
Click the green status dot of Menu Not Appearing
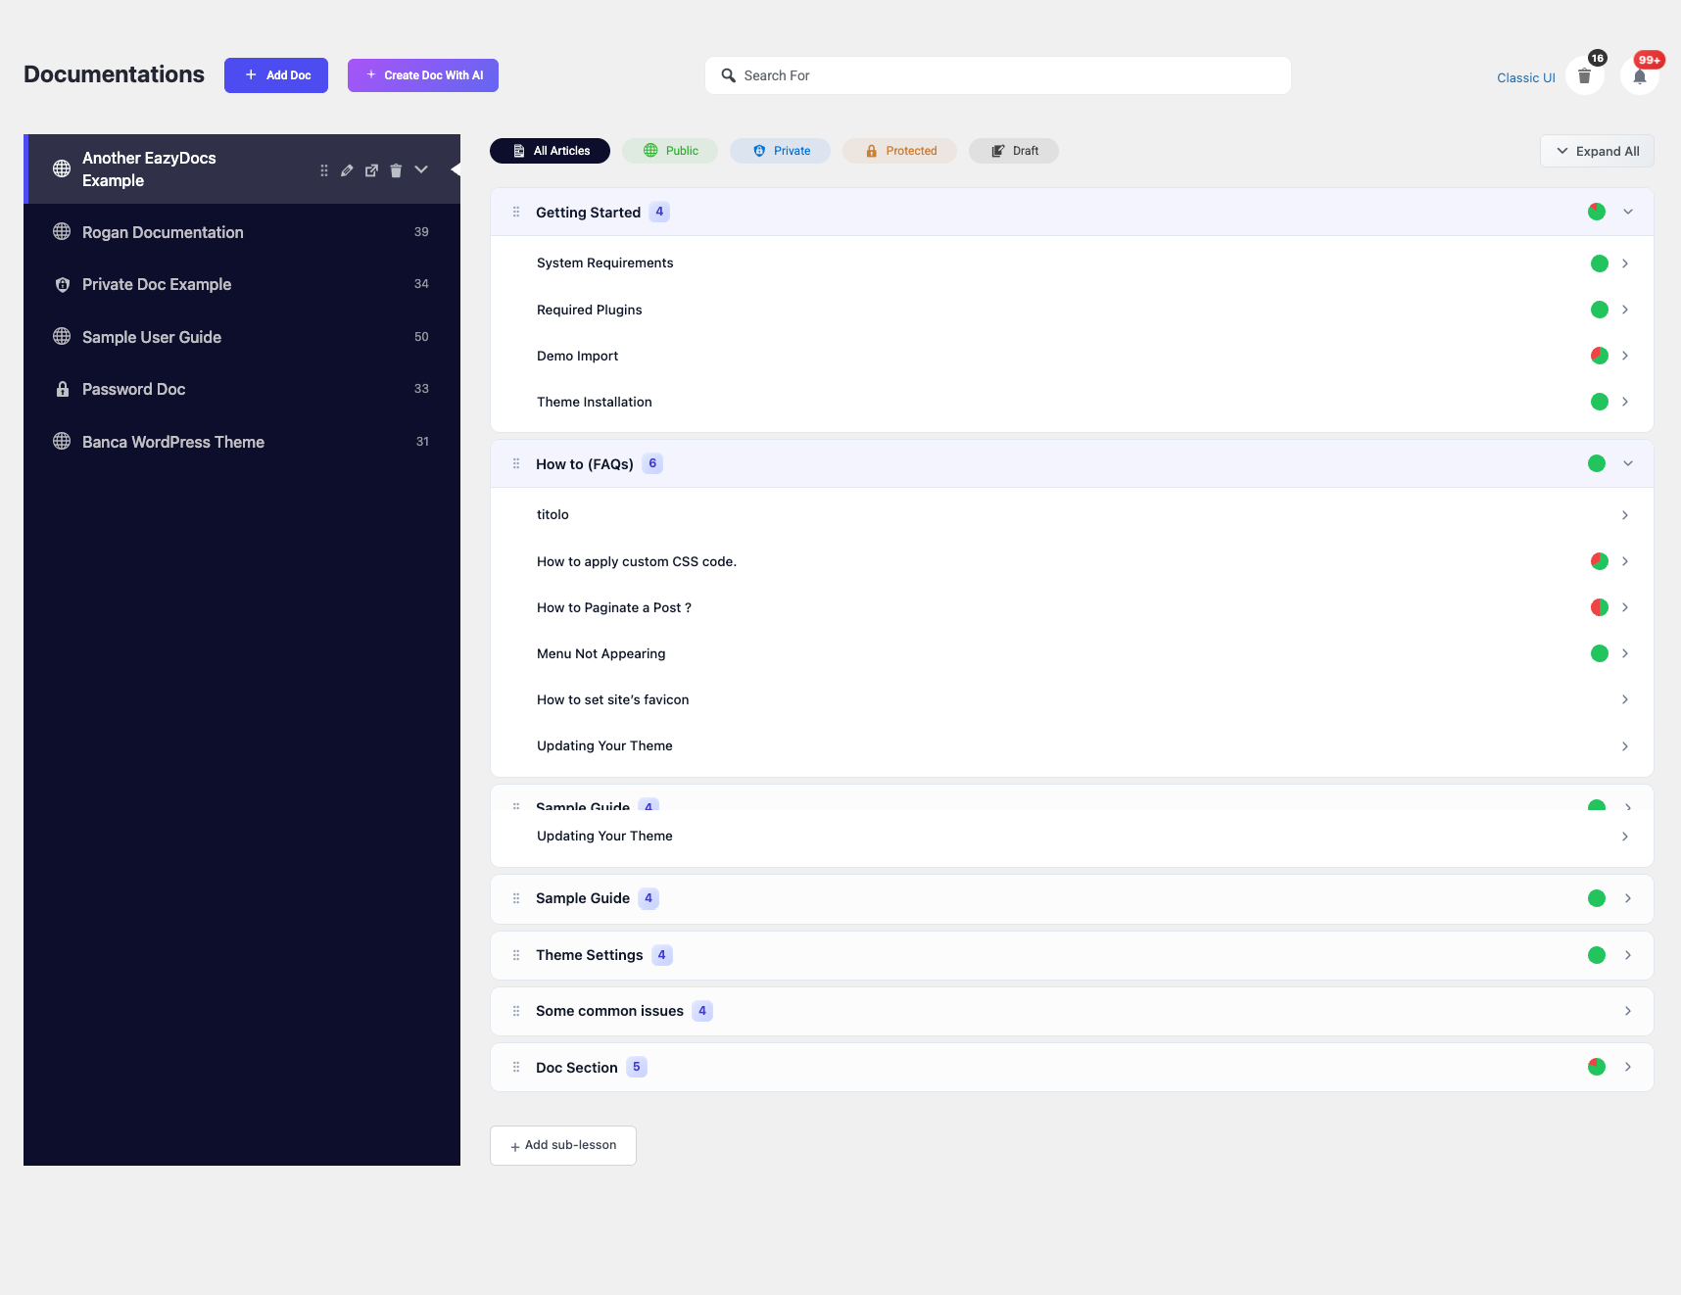pos(1600,653)
